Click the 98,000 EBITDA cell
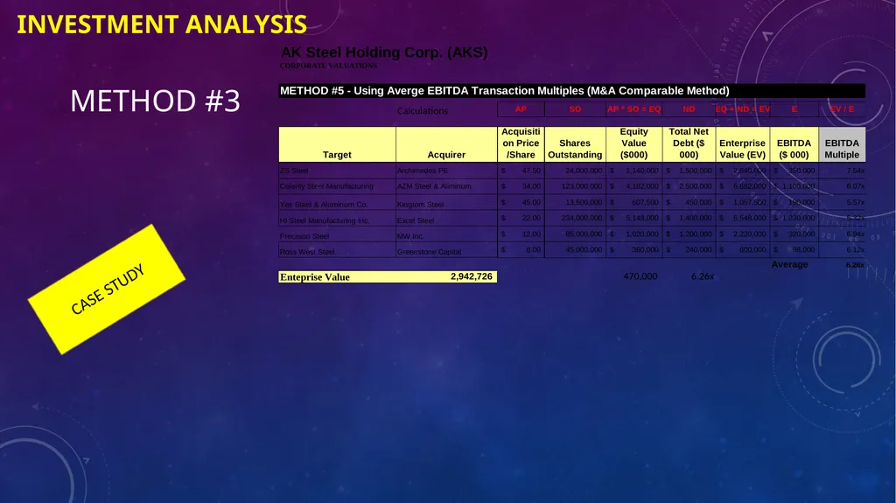Screen dimensions: 896x503 pos(794,250)
